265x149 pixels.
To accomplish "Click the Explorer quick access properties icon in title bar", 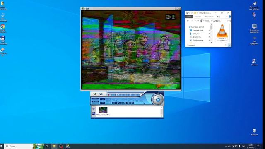I will click(192, 13).
